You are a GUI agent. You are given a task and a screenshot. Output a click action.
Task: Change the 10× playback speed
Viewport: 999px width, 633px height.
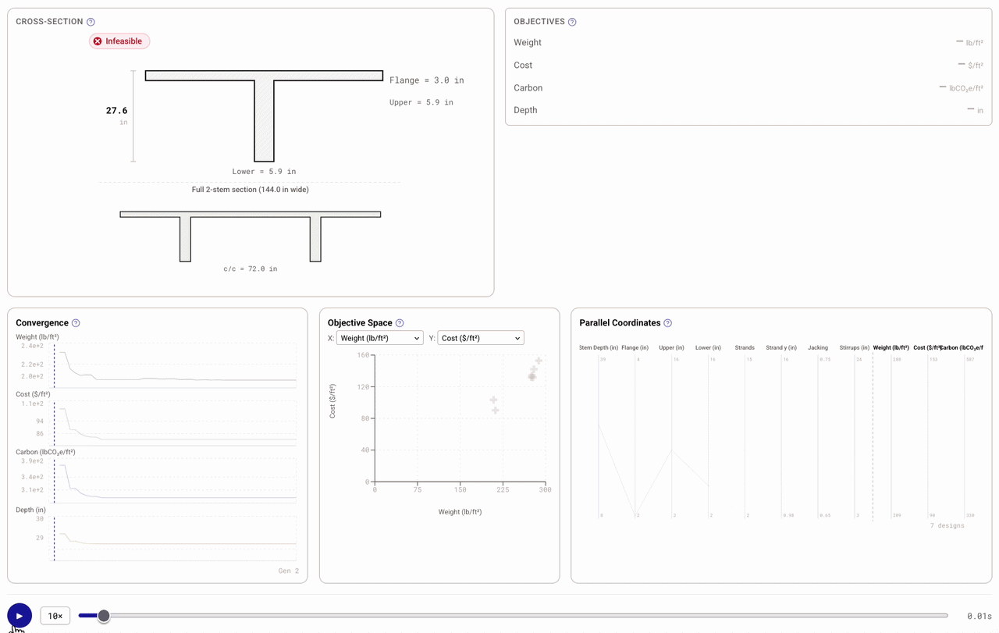click(x=55, y=616)
